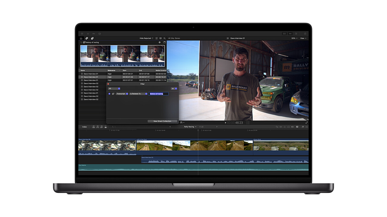Open the Titles and Generators sidebar
Viewport: 387px width, 217px height.
click(x=92, y=38)
